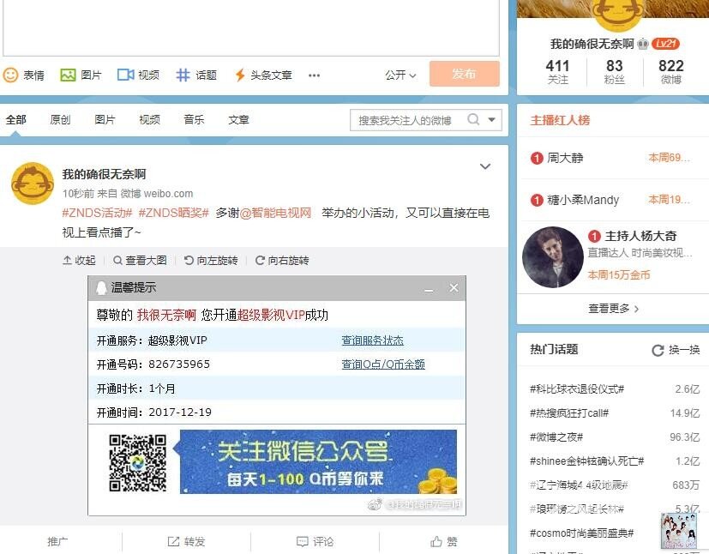Click the view large image (查看大图) control
709x554 pixels.
(140, 261)
